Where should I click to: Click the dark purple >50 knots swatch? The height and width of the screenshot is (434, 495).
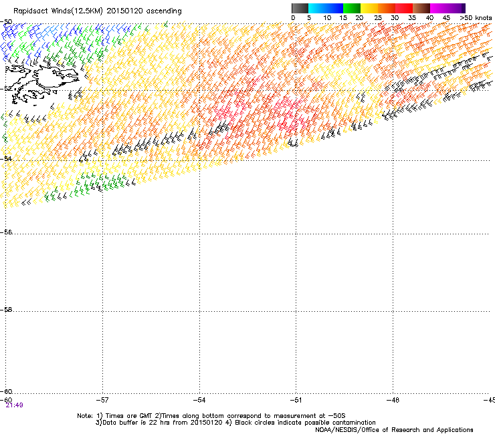(464, 8)
